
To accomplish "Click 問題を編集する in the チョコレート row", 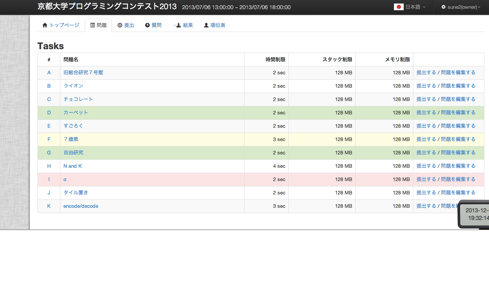I will pos(458,99).
